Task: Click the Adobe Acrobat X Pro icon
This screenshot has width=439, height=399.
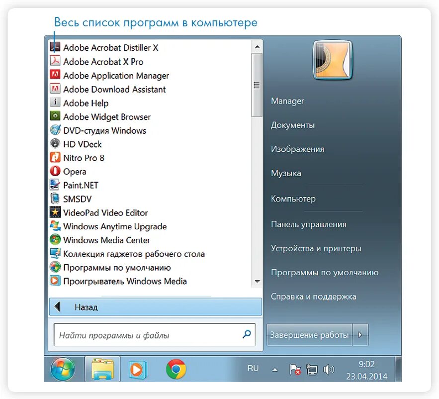Action: tap(55, 61)
